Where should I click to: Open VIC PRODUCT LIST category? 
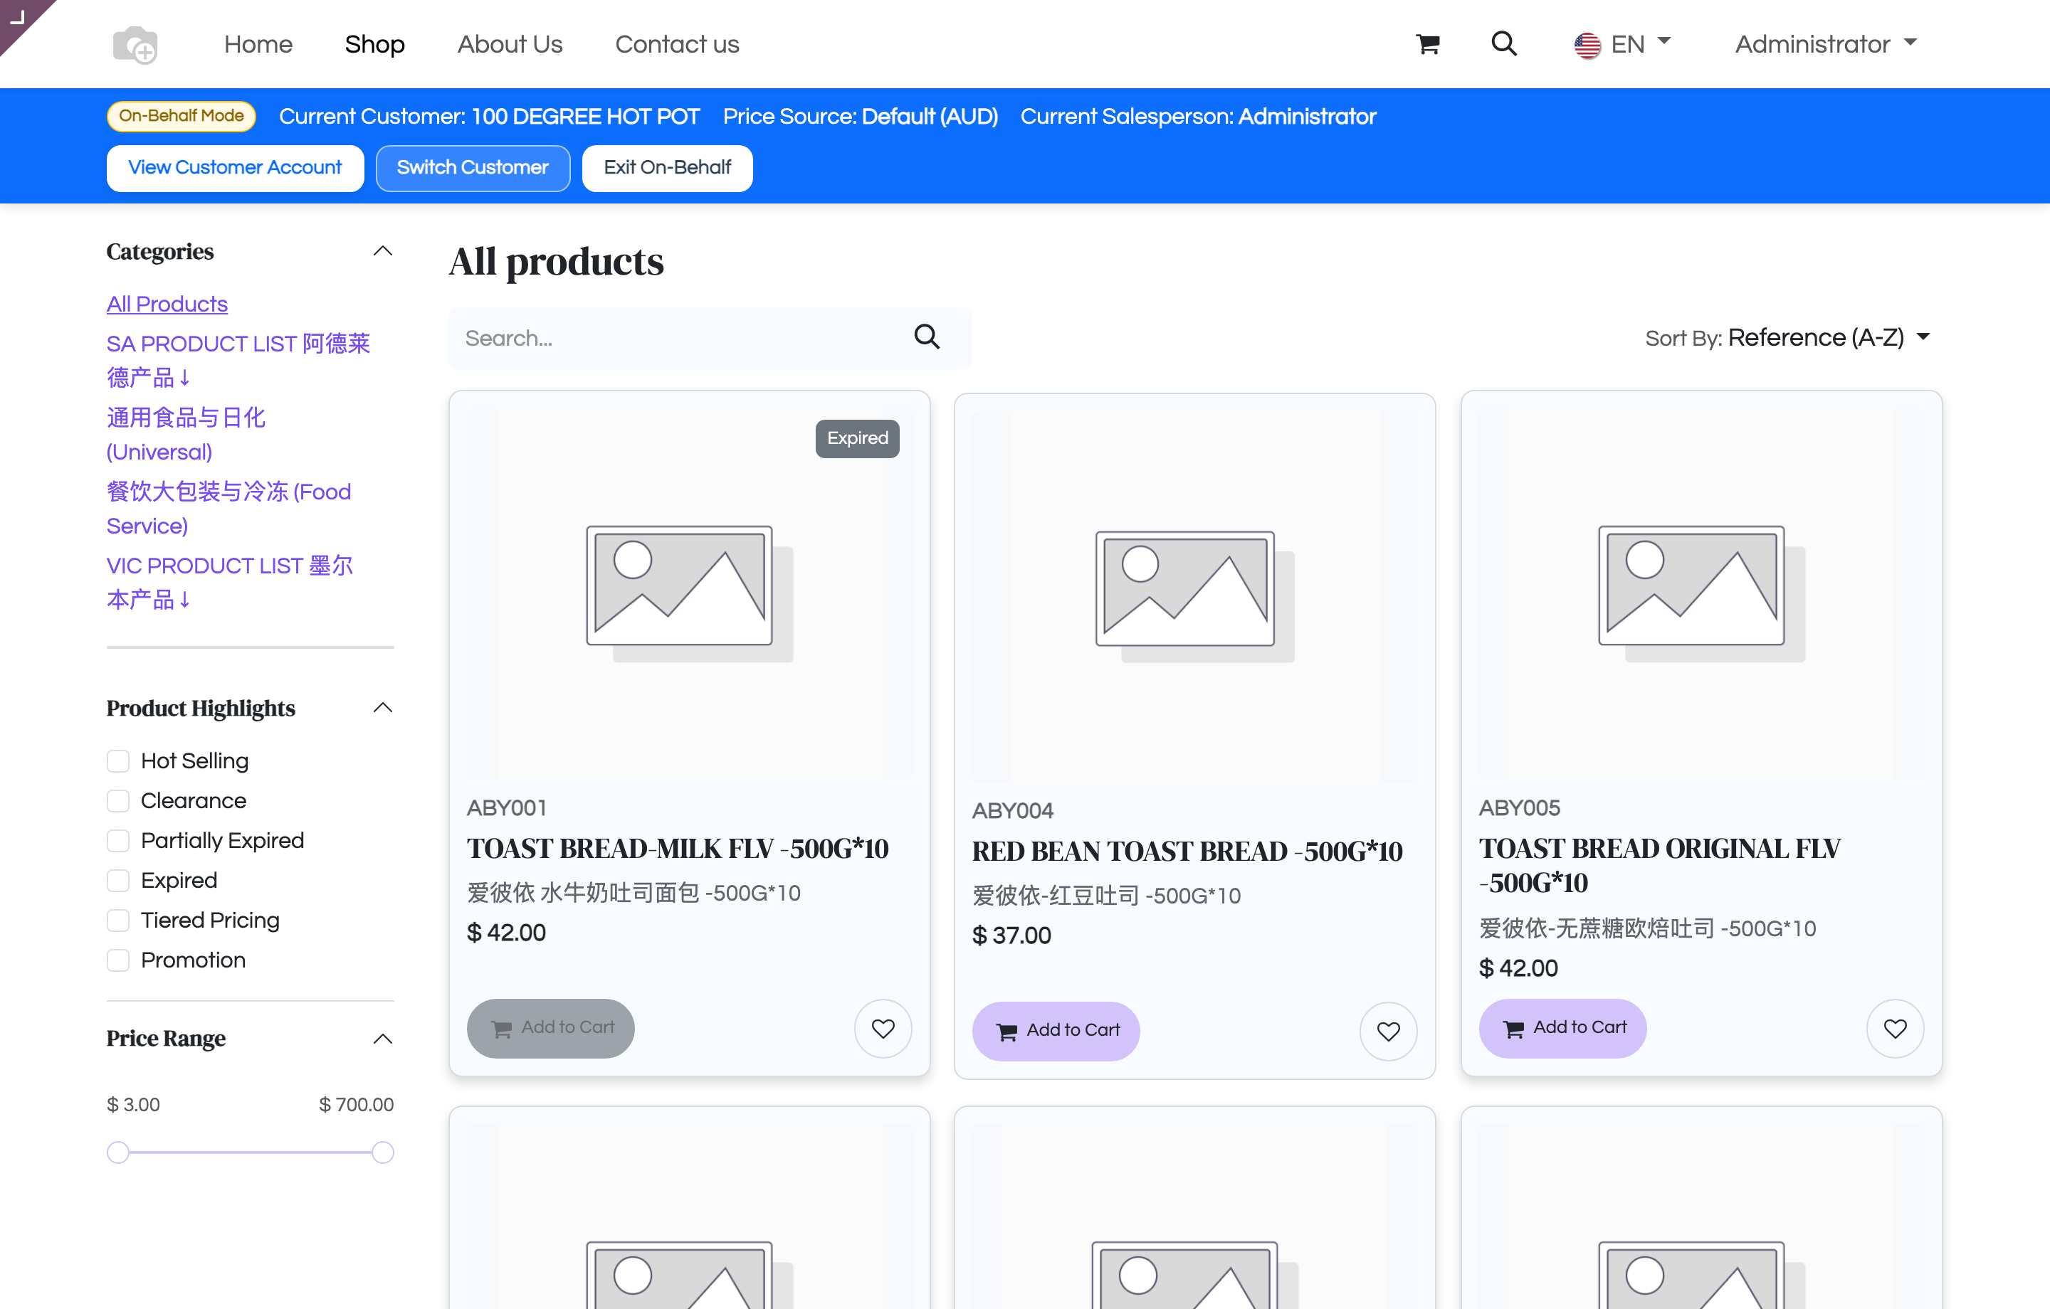(x=229, y=582)
